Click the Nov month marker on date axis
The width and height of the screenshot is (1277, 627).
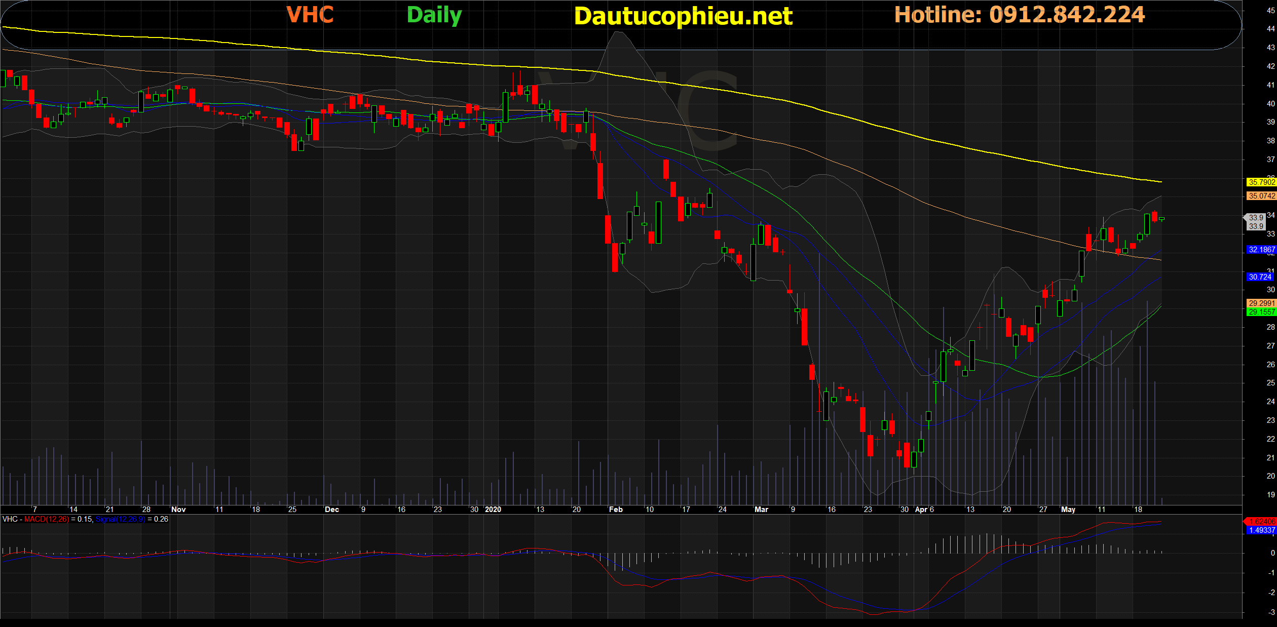click(x=178, y=510)
